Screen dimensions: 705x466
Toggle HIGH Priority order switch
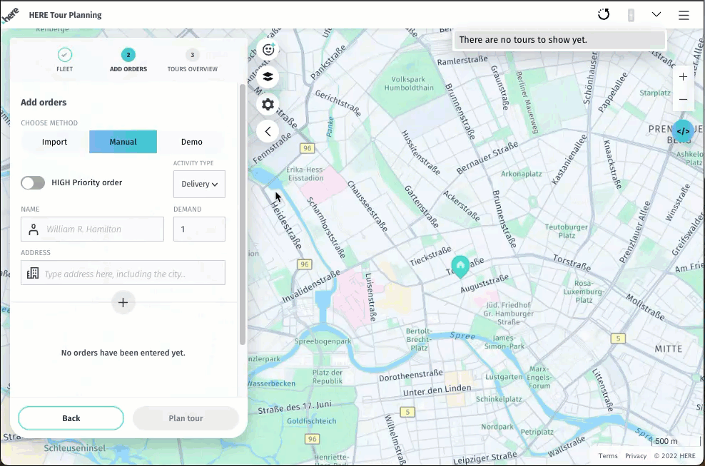click(33, 182)
